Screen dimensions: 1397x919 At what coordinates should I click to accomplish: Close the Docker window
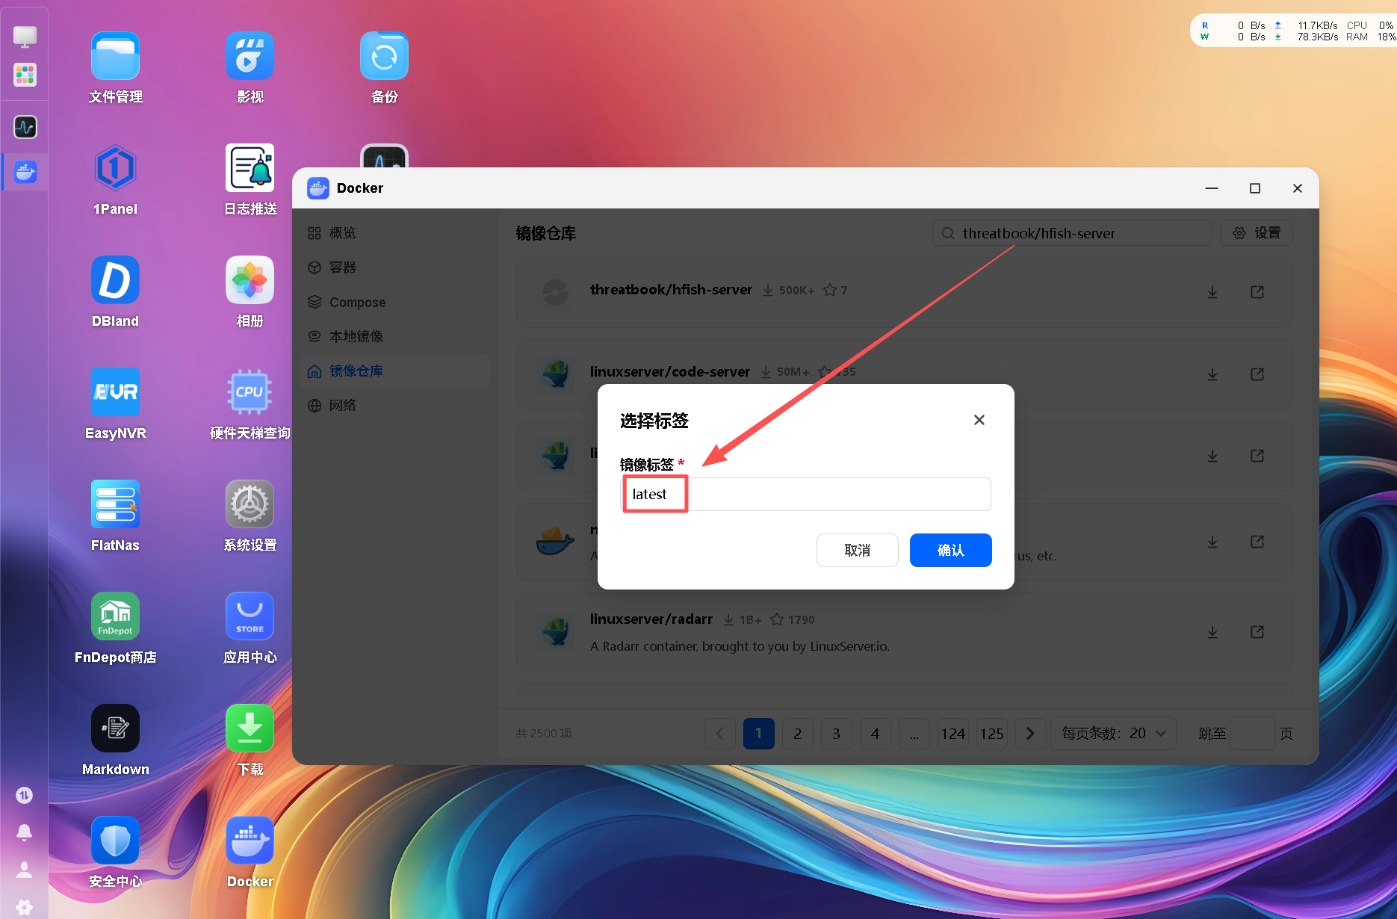tap(1298, 188)
